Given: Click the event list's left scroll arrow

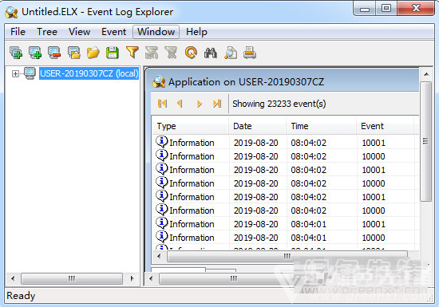Looking at the screenshot, I should 159,256.
